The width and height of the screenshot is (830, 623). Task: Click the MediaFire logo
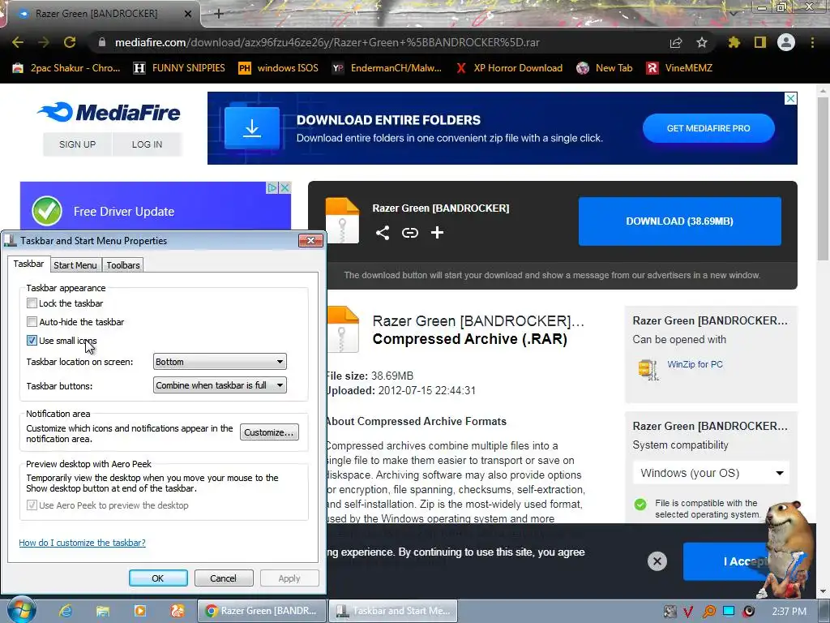coord(109,112)
